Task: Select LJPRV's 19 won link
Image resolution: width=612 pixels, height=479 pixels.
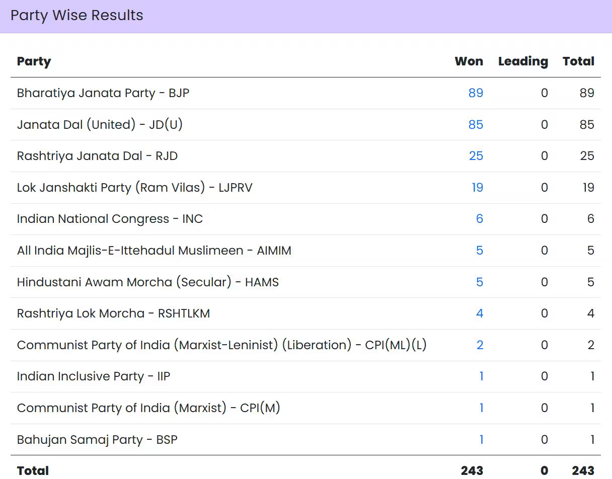Action: click(476, 187)
